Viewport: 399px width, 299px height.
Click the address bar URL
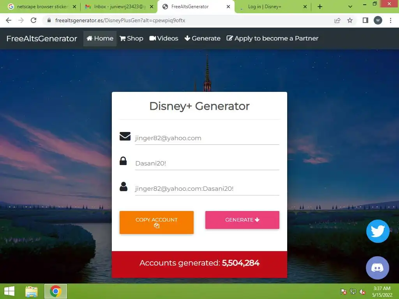pyautogui.click(x=120, y=20)
